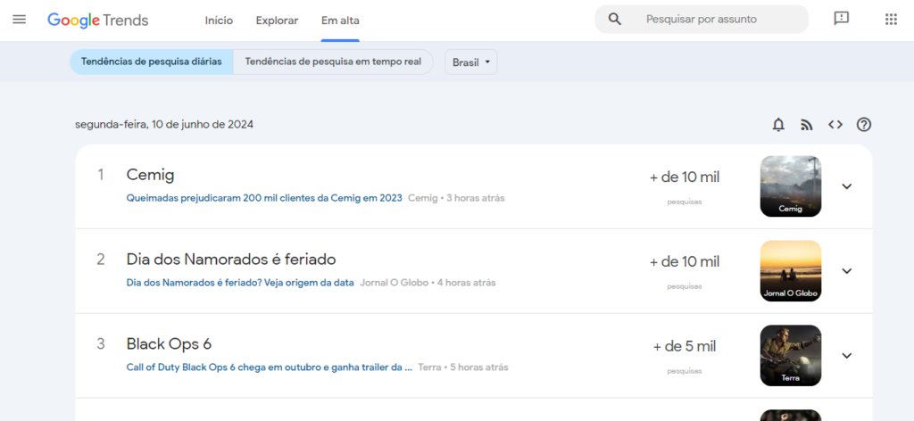Click the search magnifier icon

coord(614,20)
